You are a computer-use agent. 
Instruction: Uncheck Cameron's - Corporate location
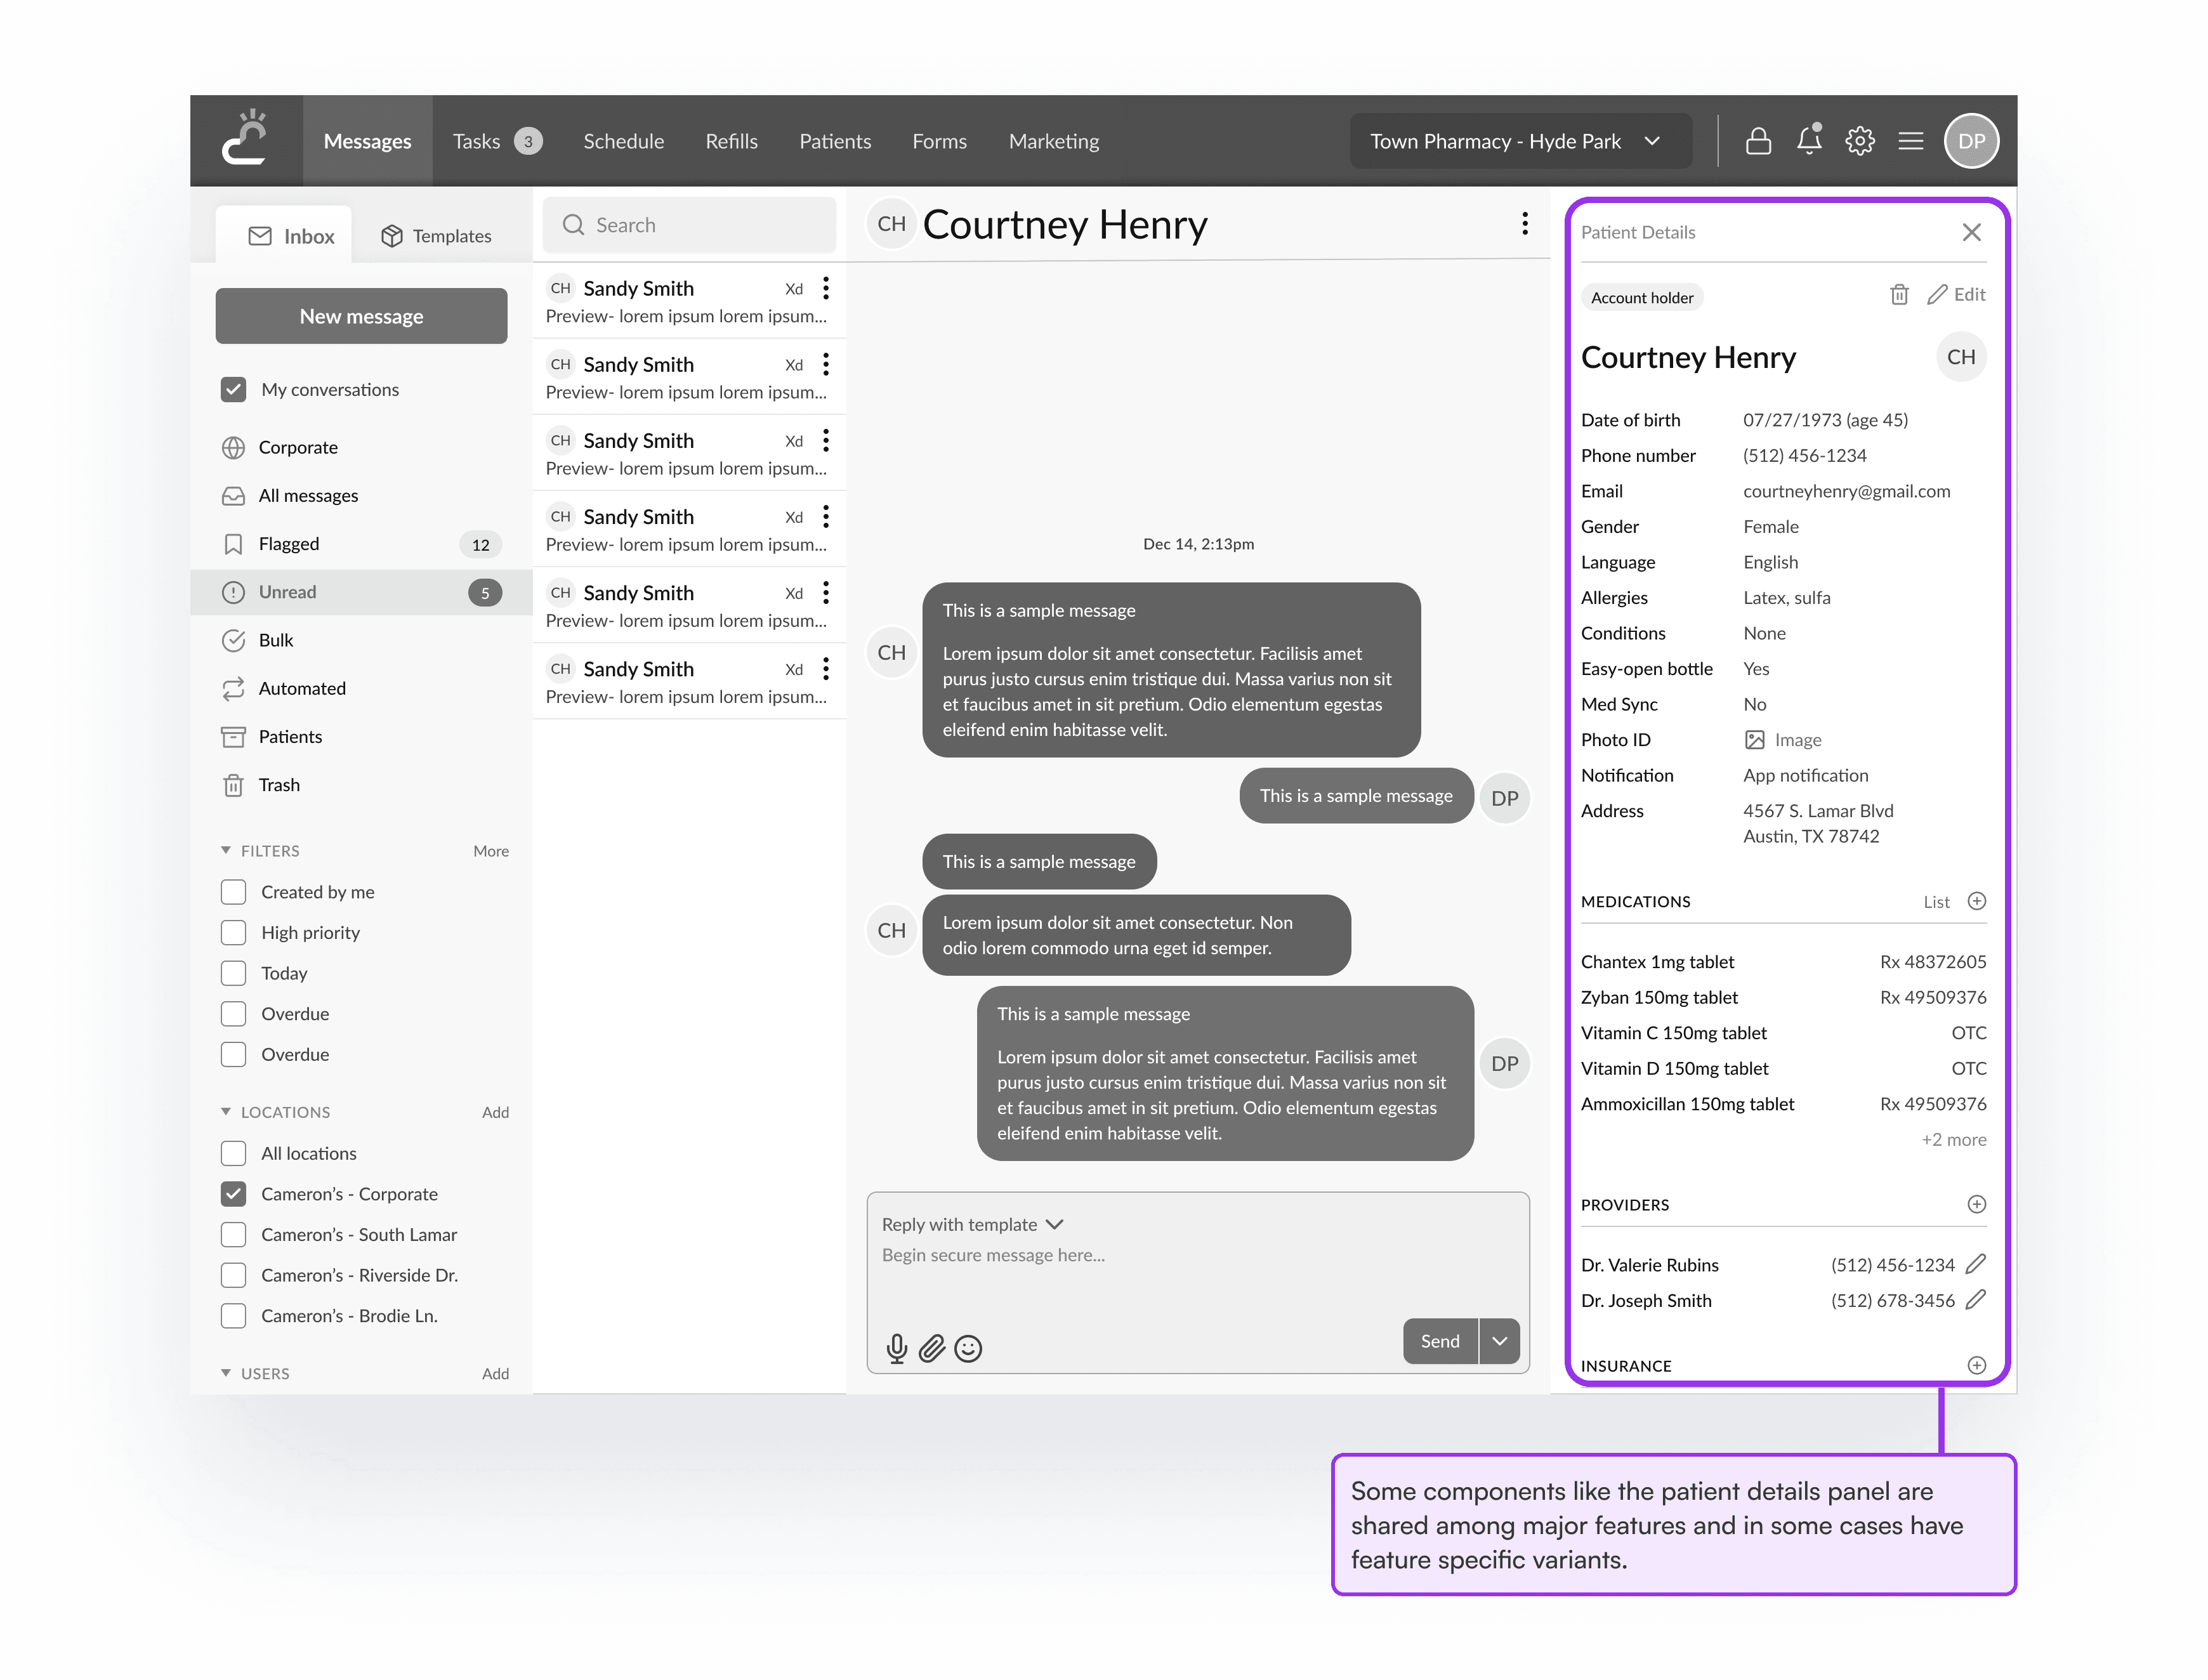coord(234,1193)
